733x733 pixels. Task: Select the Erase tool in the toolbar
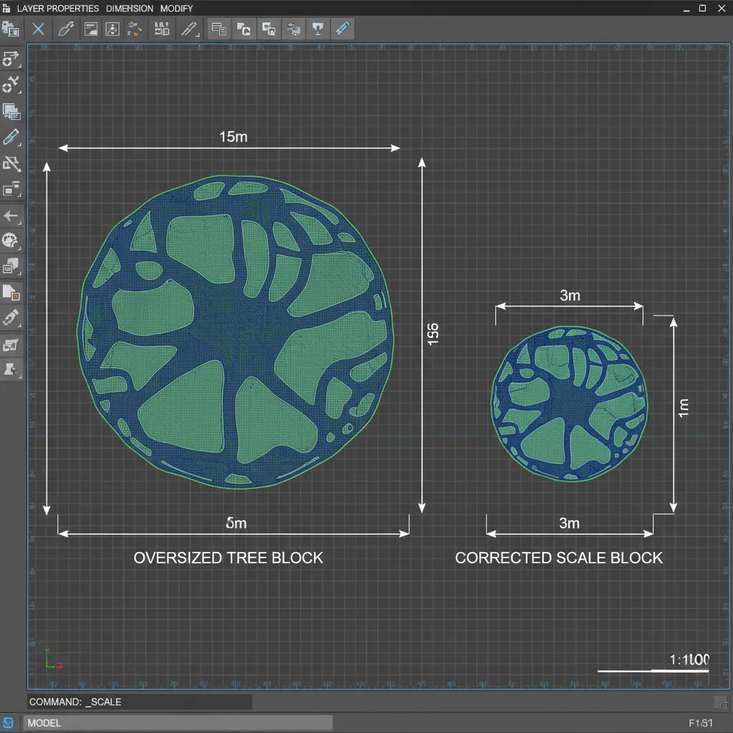tap(38, 29)
